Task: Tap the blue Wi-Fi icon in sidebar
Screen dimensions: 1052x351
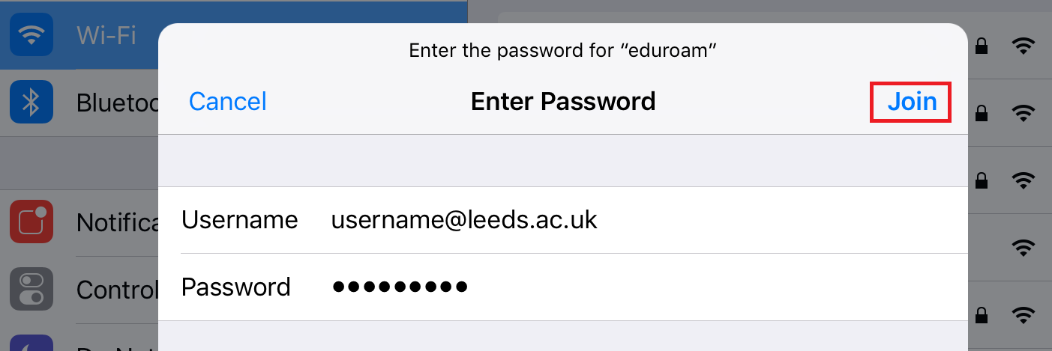Action: coord(31,34)
